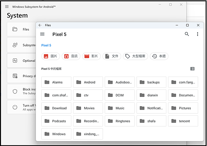
Task: Select Files in the System settings list
Action: pos(21,29)
